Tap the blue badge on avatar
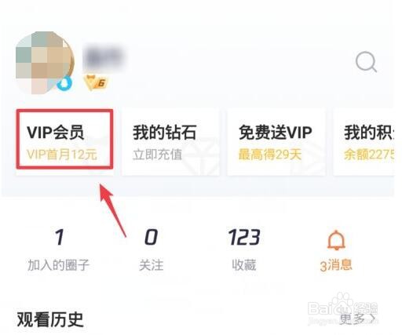402x335 pixels. pos(64,83)
